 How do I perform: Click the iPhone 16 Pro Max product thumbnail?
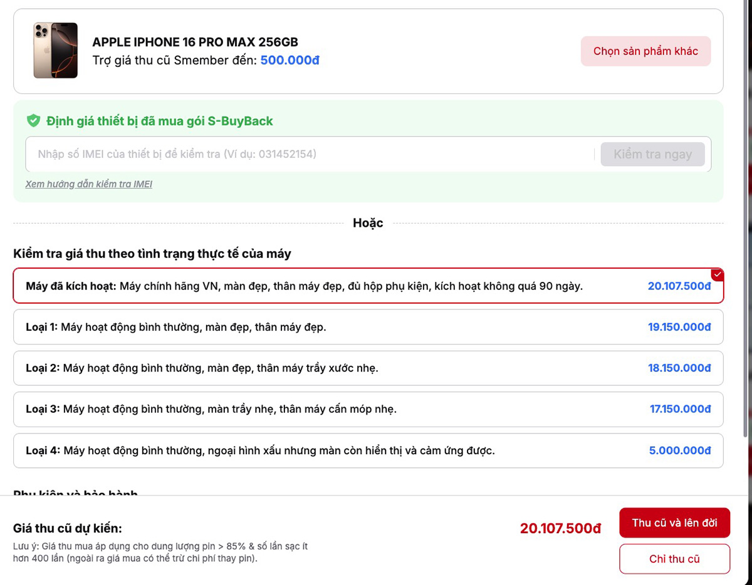click(55, 51)
